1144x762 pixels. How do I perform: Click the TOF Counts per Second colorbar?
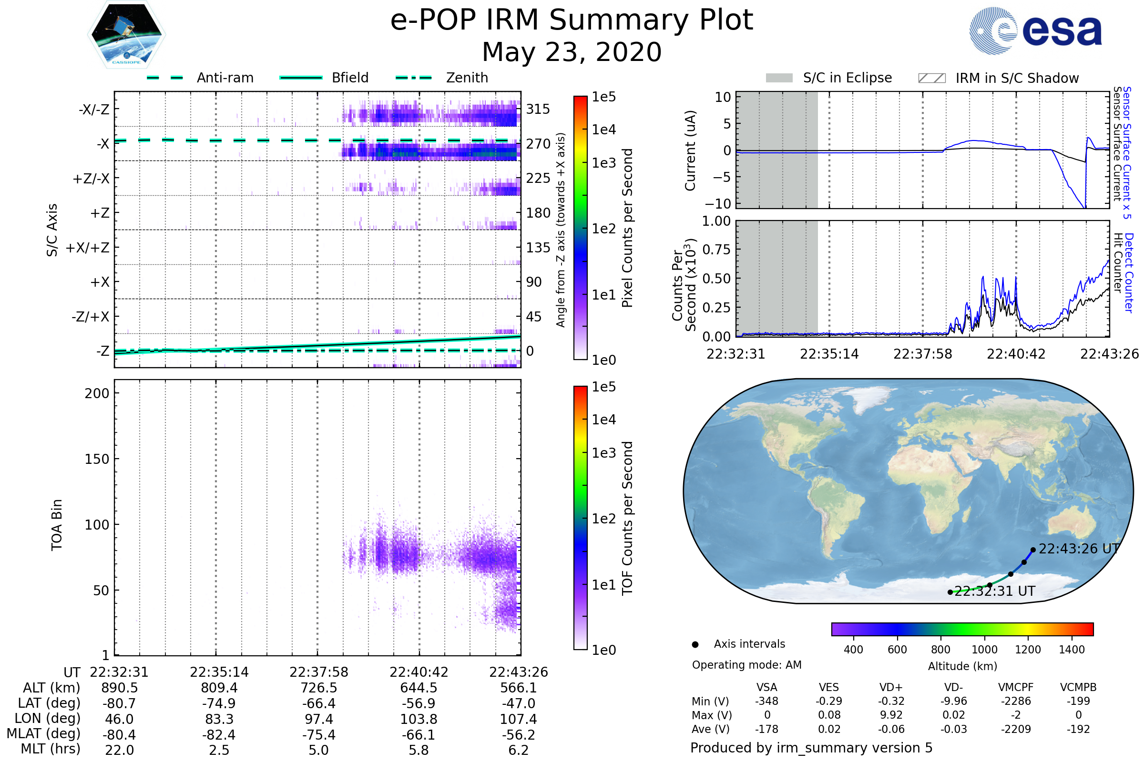point(580,518)
